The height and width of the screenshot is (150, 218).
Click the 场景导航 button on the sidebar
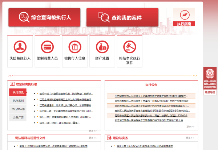[210, 92]
